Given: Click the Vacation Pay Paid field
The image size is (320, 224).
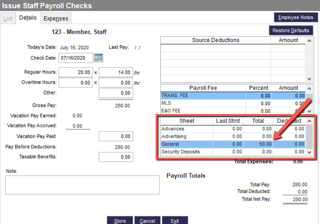Looking at the screenshot, I should pyautogui.click(x=116, y=136).
